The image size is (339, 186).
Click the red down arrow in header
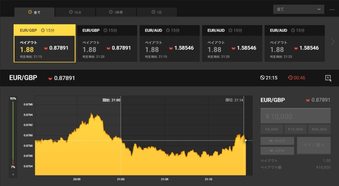point(50,78)
